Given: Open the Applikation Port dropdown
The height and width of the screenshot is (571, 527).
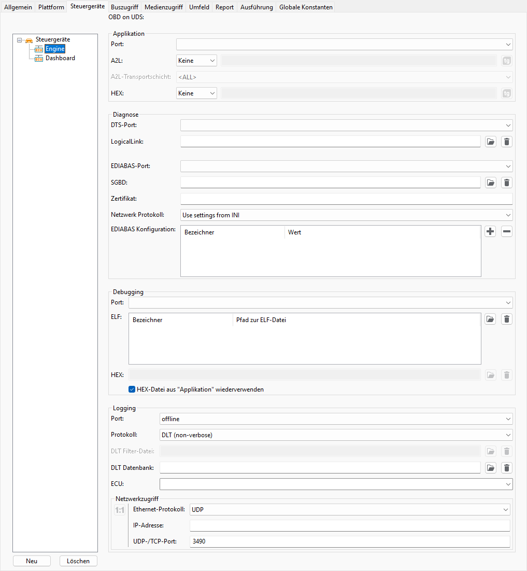Looking at the screenshot, I should pos(344,45).
